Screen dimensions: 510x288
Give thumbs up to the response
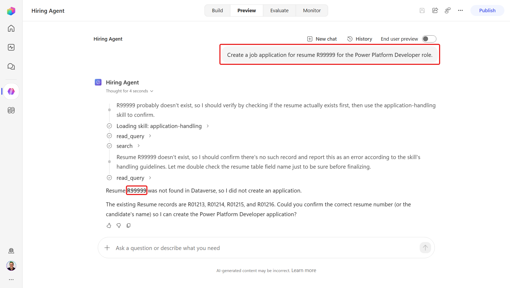tap(109, 226)
